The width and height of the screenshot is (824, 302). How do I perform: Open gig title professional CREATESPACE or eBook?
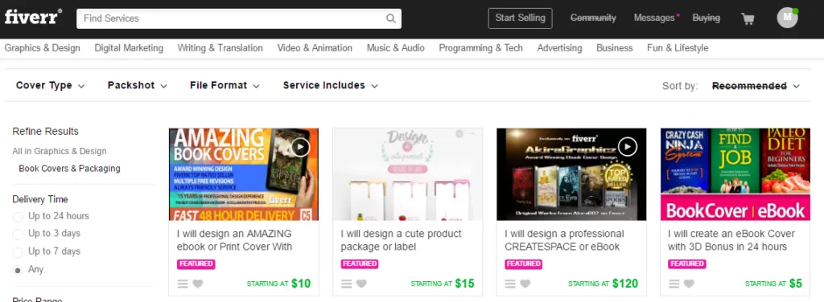point(564,240)
